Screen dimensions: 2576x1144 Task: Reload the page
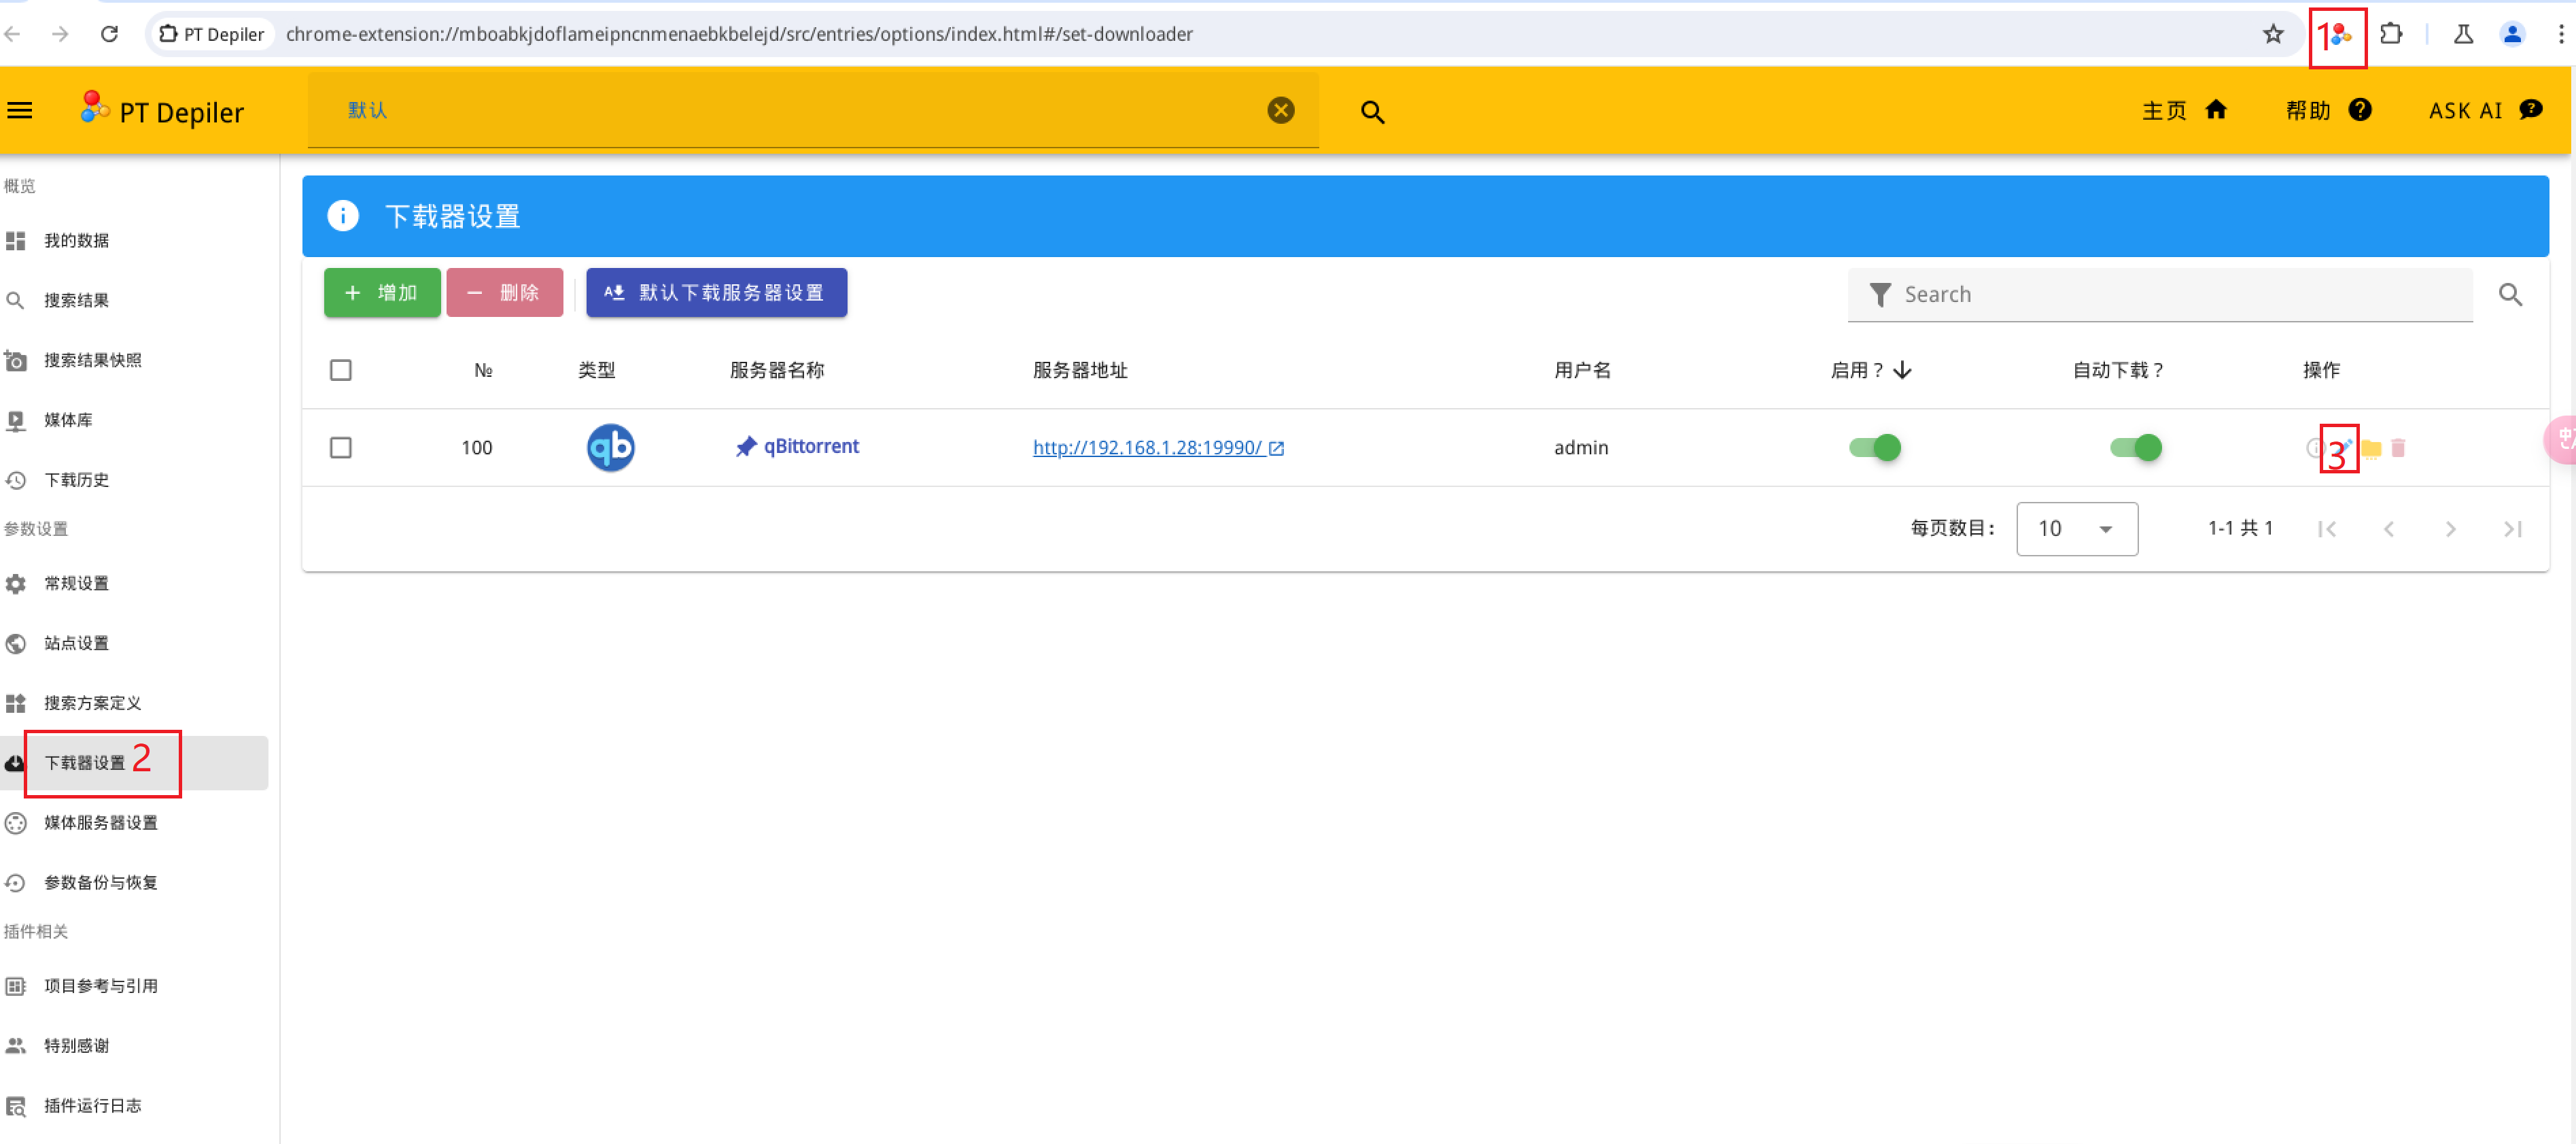click(x=109, y=34)
